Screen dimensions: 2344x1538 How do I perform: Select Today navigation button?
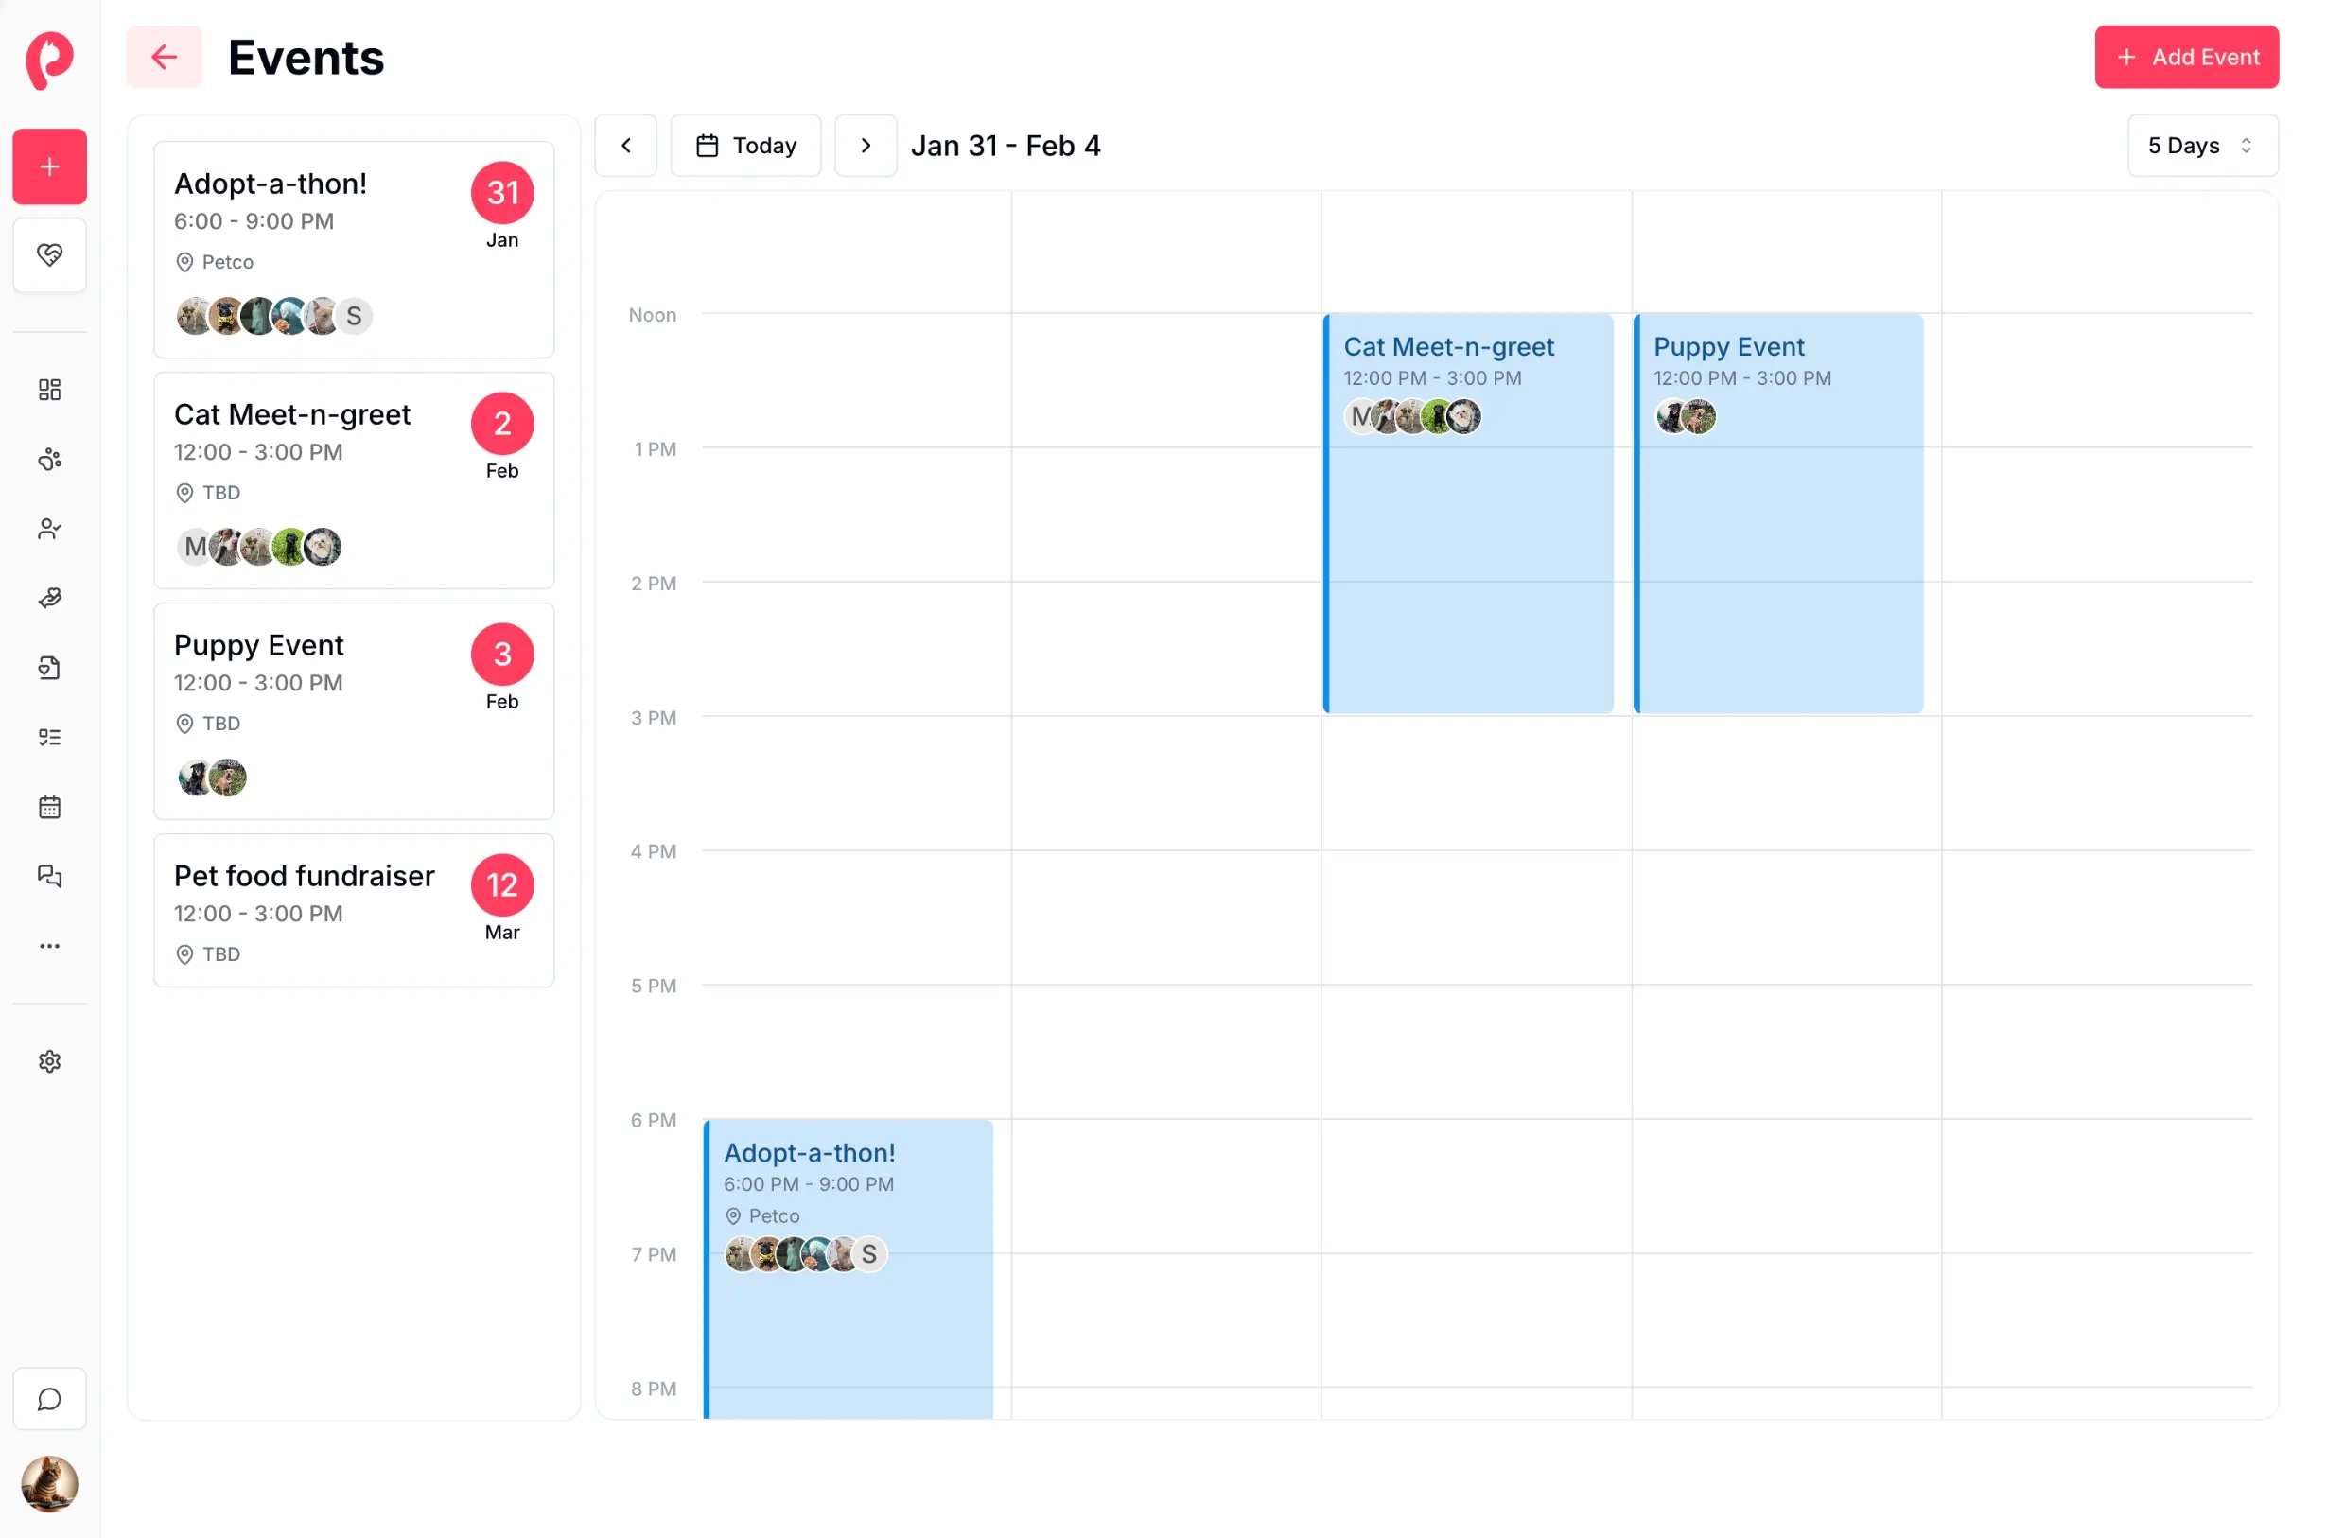746,146
